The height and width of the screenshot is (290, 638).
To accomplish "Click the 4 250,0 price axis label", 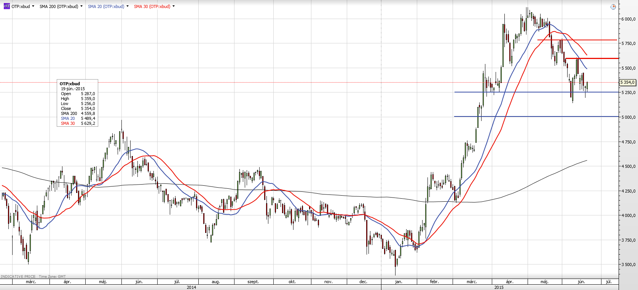I will coord(628,191).
